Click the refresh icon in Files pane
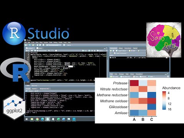Screen dimensions: 184x138 coord(168,76)
